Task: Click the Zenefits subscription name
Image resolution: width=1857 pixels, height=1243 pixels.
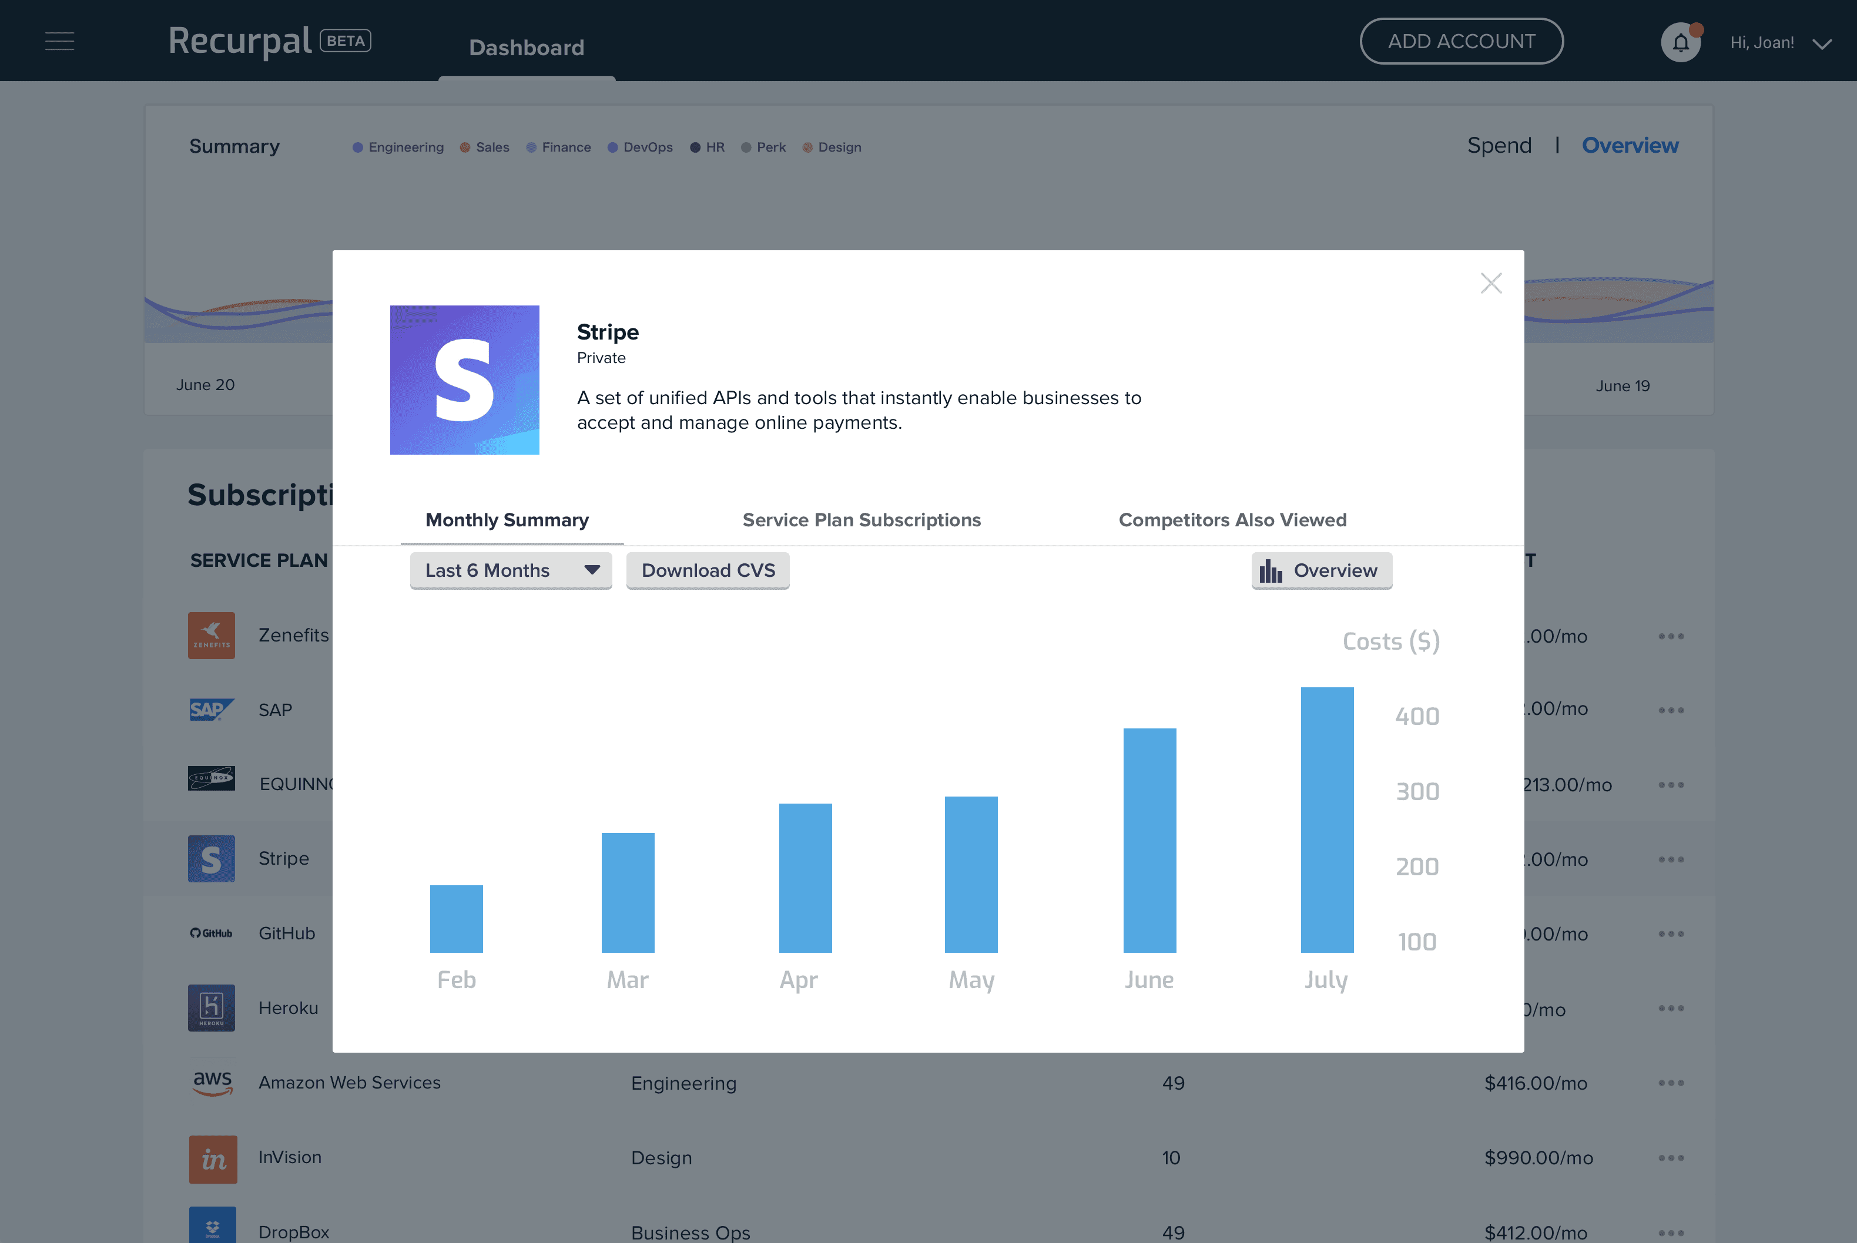Action: click(293, 635)
